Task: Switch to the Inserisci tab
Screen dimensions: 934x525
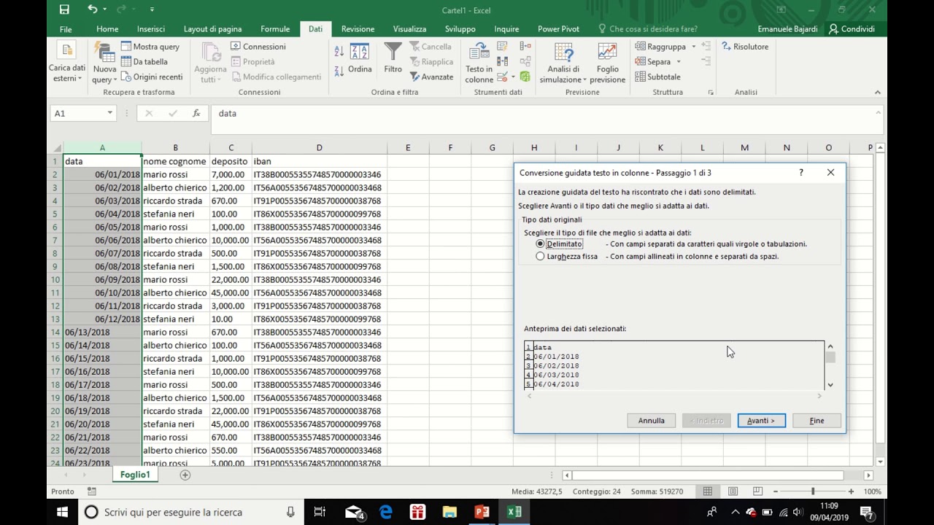Action: pos(151,29)
